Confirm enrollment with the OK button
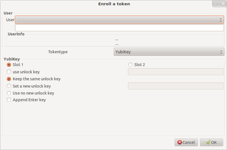This screenshot has height=150, width=227. point(211,142)
